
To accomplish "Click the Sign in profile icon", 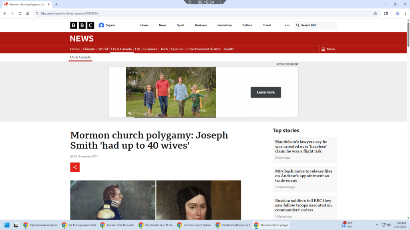I will [x=101, y=25].
